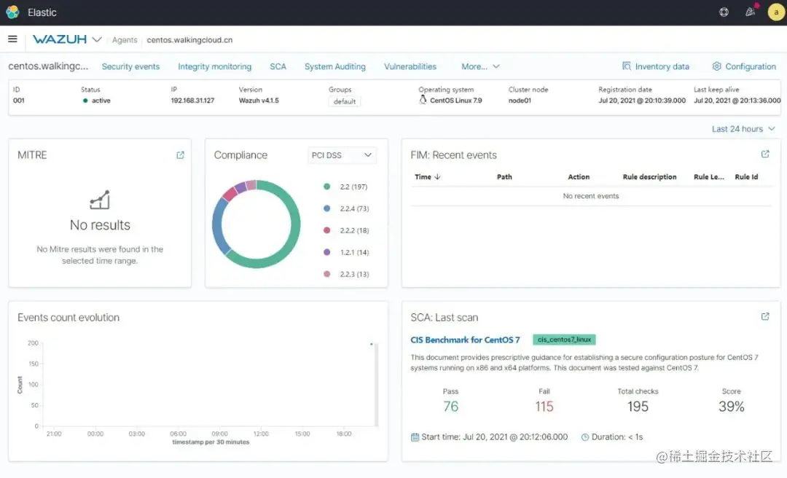Screen dimensions: 787x478
Task: Open the newsfeed notifications icon
Action: (751, 12)
